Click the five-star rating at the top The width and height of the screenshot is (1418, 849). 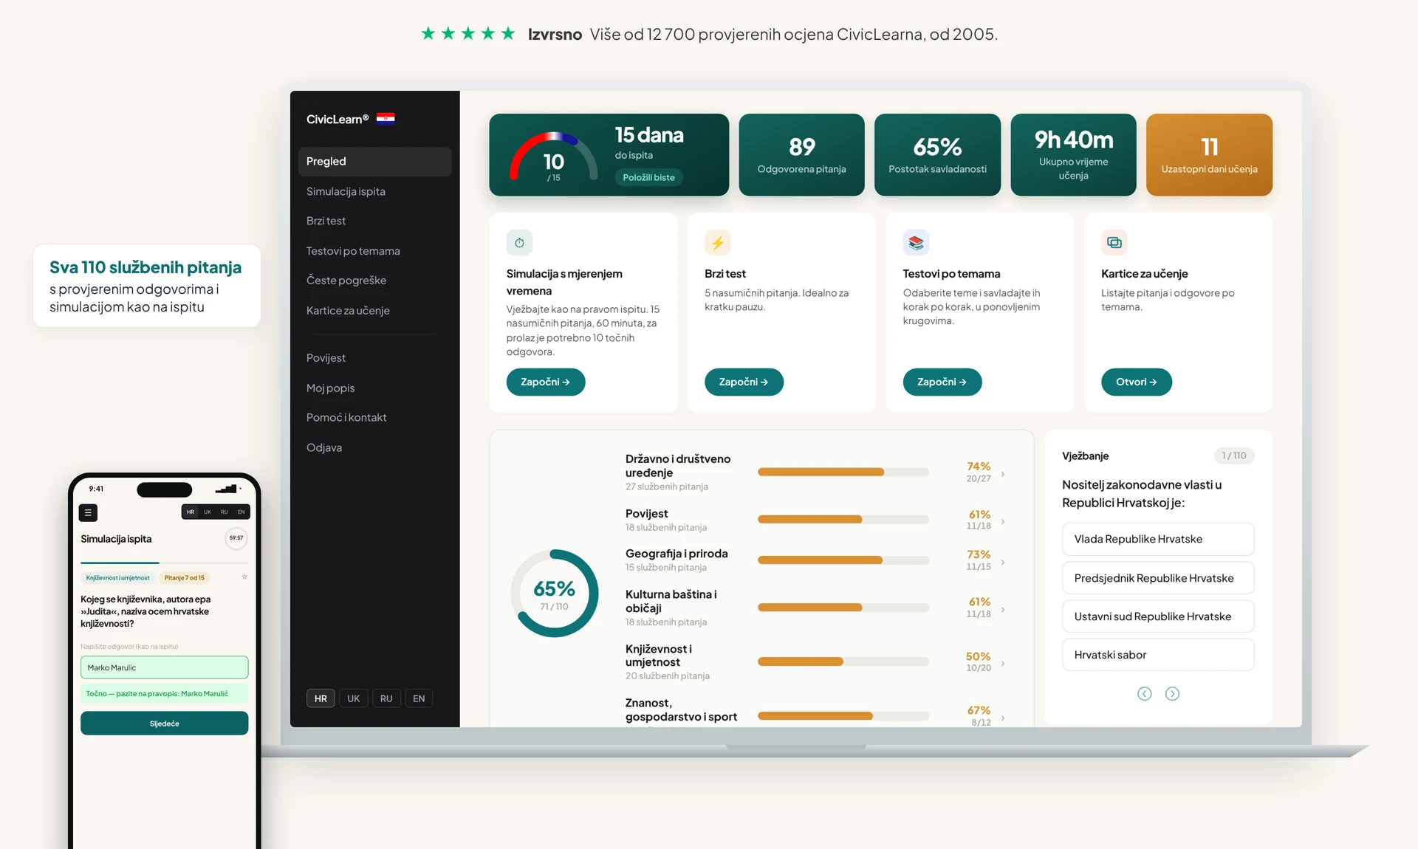point(467,33)
